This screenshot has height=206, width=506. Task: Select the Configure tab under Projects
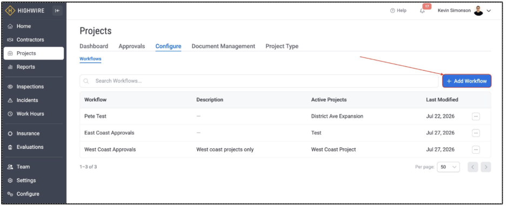(x=168, y=46)
